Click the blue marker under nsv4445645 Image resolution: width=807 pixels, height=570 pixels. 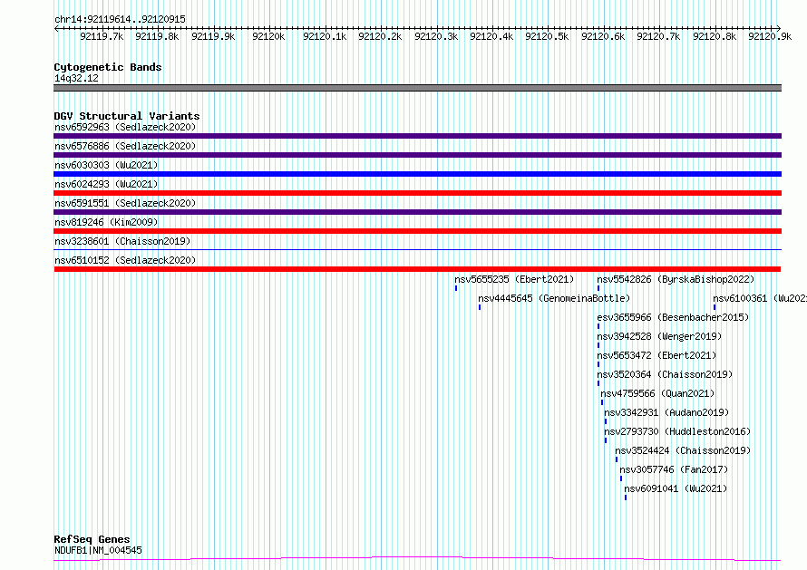(x=480, y=307)
